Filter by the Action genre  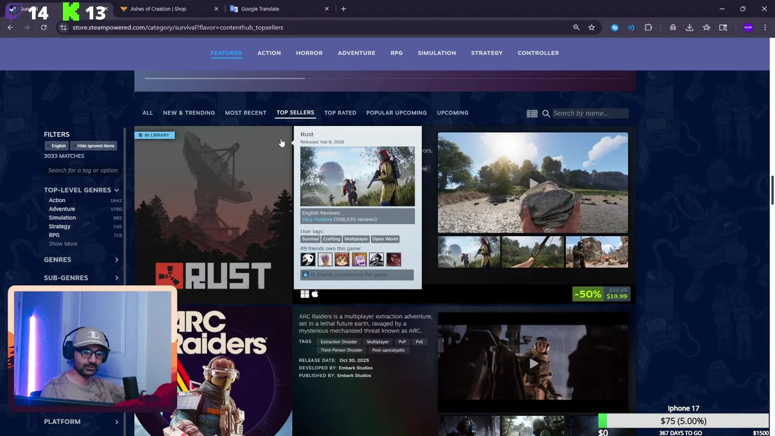click(x=57, y=200)
